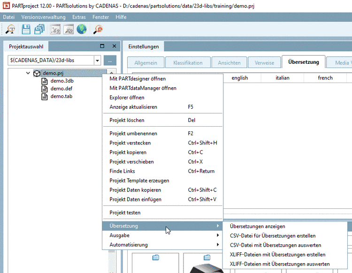Choose Projekt verstecken
The width and height of the screenshot is (352, 273).
(162, 143)
